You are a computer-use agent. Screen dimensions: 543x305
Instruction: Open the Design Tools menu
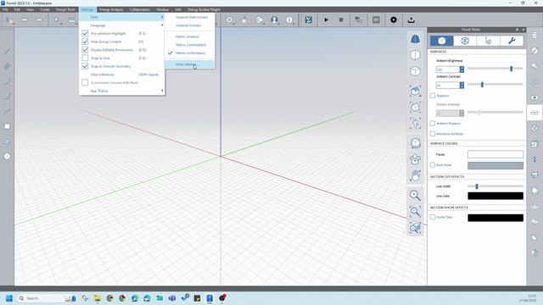point(65,9)
